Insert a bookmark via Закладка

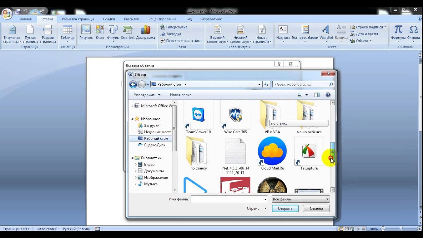pyautogui.click(x=171, y=34)
